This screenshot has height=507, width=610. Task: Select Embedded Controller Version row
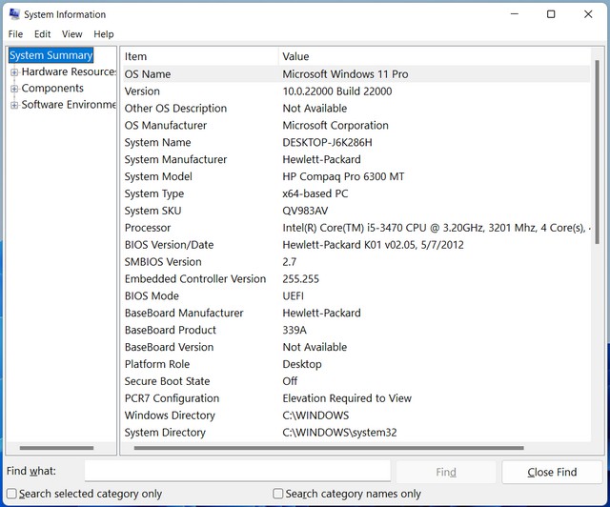356,279
